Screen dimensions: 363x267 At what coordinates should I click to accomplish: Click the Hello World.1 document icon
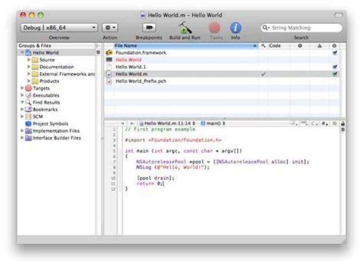click(x=109, y=67)
